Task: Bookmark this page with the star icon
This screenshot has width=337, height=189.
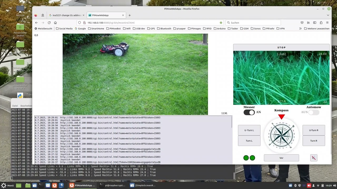Action: click(221, 23)
